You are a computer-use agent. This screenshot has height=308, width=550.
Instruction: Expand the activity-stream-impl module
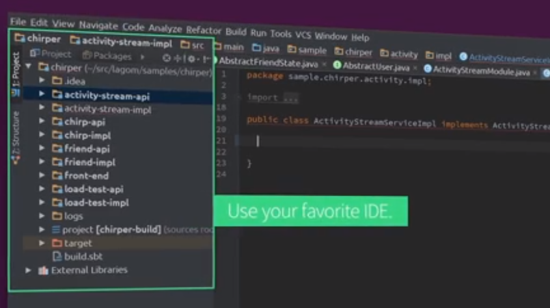(42, 107)
